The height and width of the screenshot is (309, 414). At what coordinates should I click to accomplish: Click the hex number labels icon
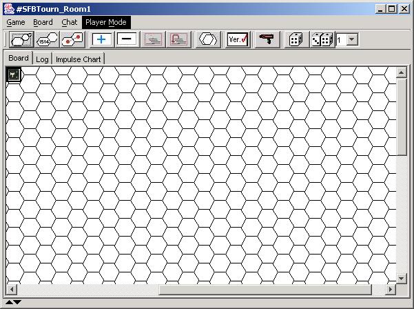[45, 40]
